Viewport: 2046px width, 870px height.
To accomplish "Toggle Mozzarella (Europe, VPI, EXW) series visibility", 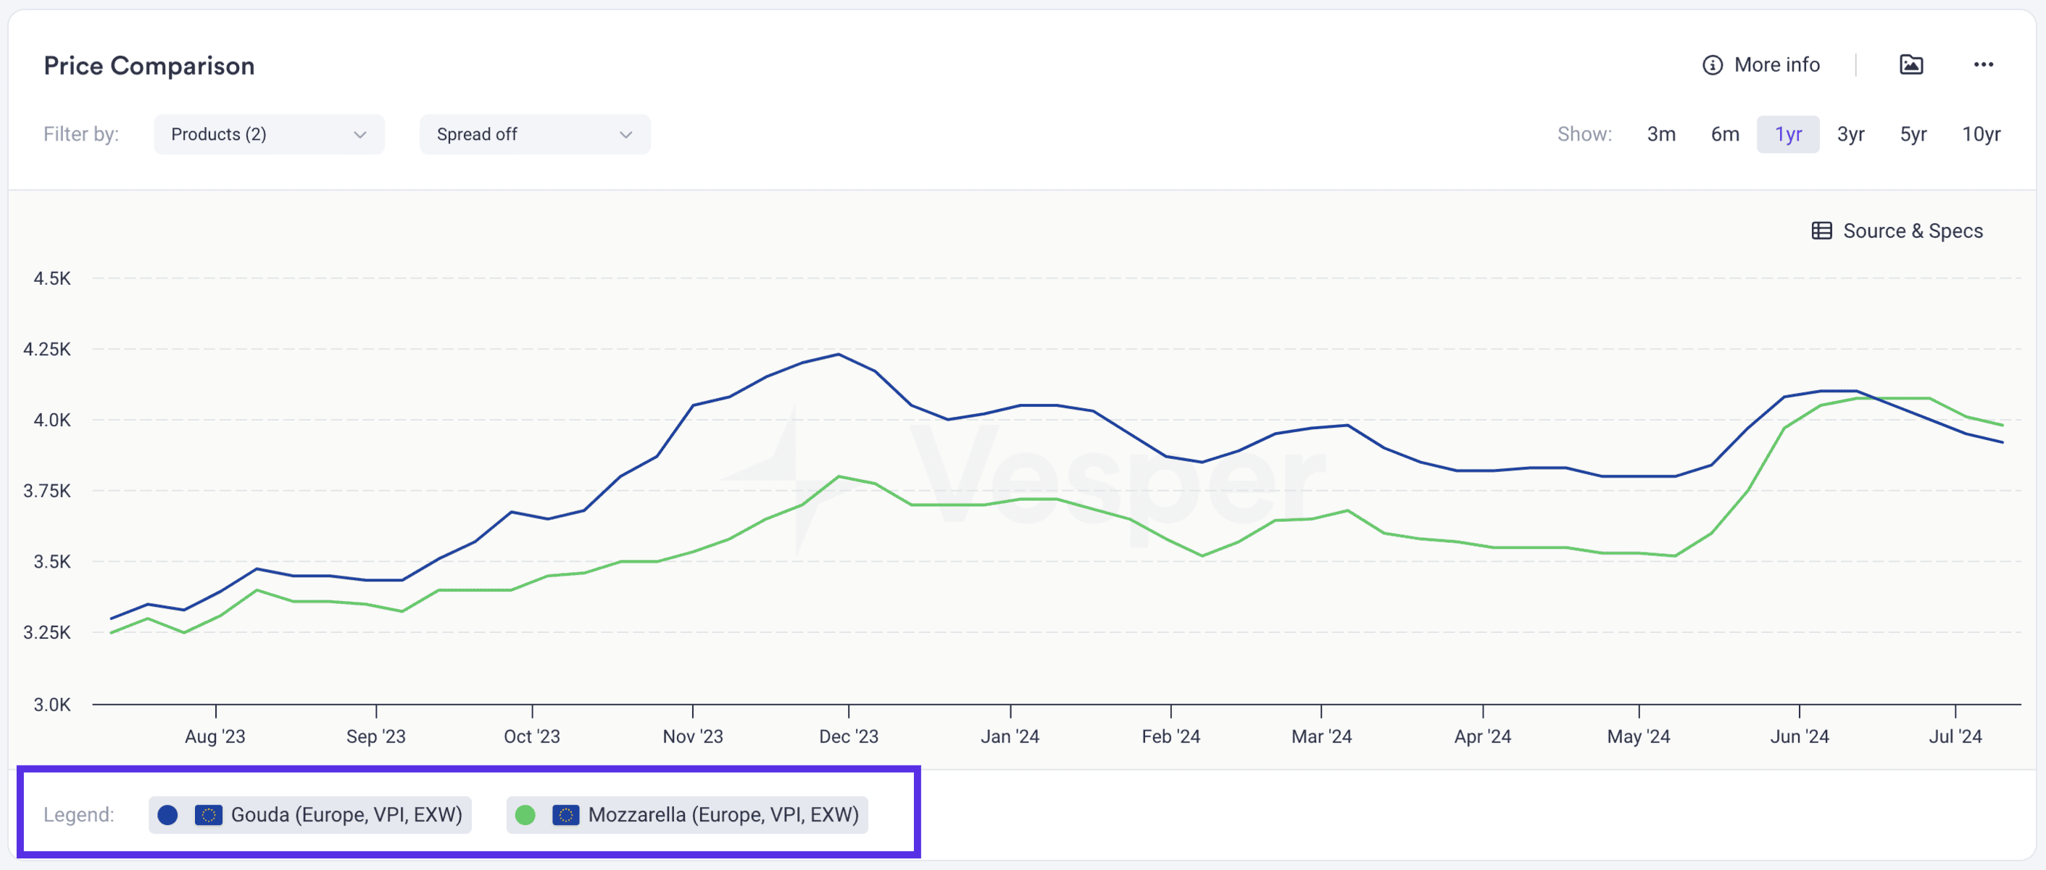I will pos(687,814).
